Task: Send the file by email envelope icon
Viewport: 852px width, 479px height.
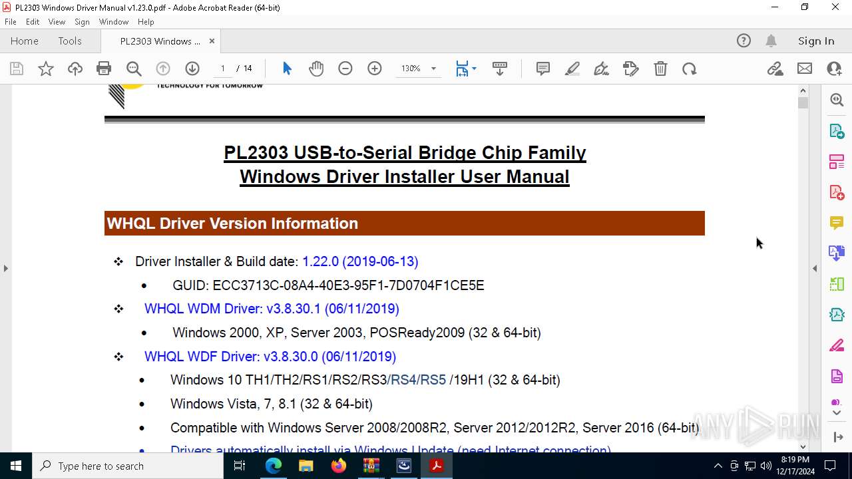Action: pyautogui.click(x=805, y=69)
